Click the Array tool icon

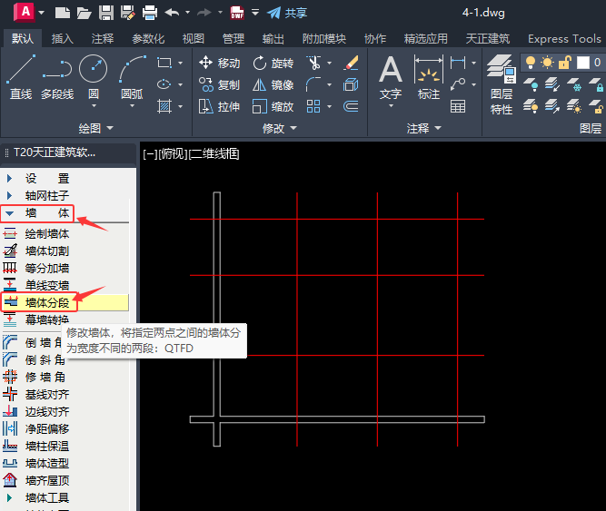coord(313,106)
